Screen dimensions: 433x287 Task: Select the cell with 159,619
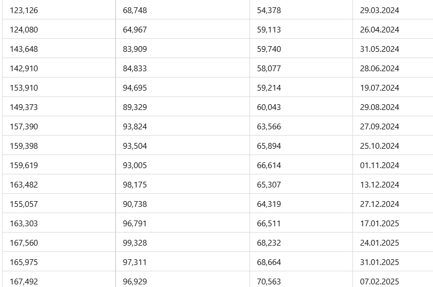tap(24, 165)
